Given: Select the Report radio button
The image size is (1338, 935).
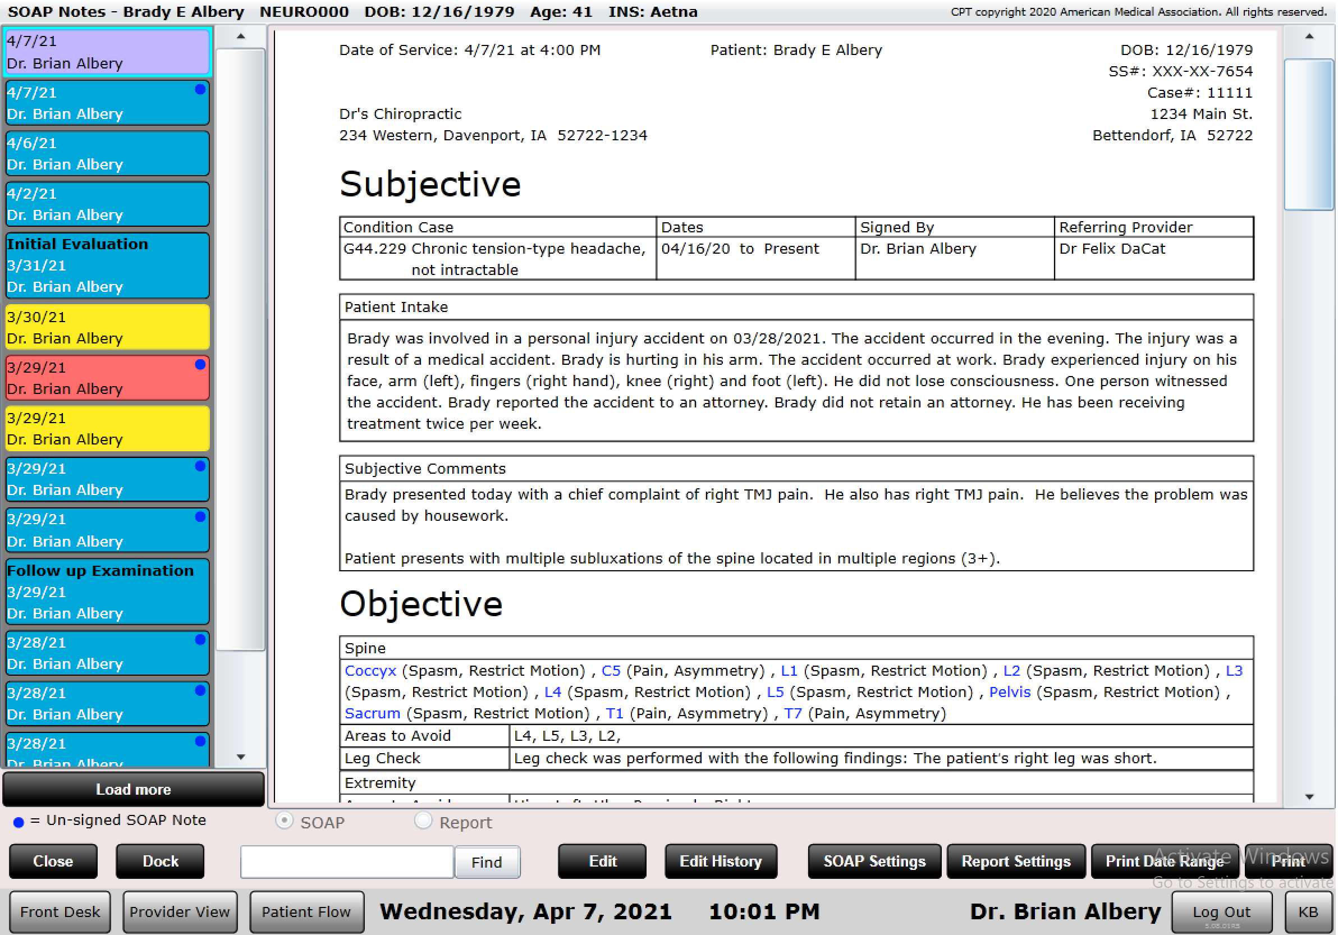Looking at the screenshot, I should pos(423,821).
